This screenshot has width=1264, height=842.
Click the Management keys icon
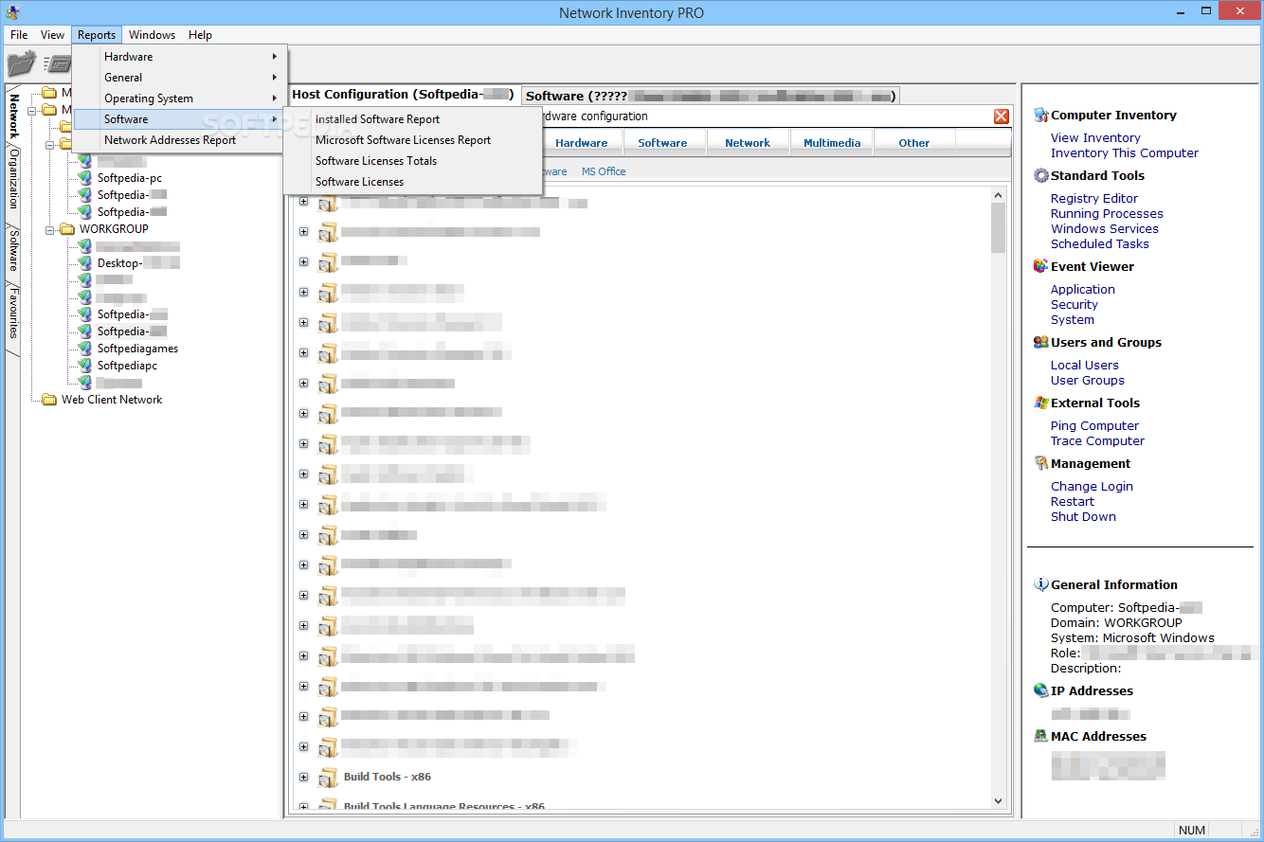tap(1041, 464)
